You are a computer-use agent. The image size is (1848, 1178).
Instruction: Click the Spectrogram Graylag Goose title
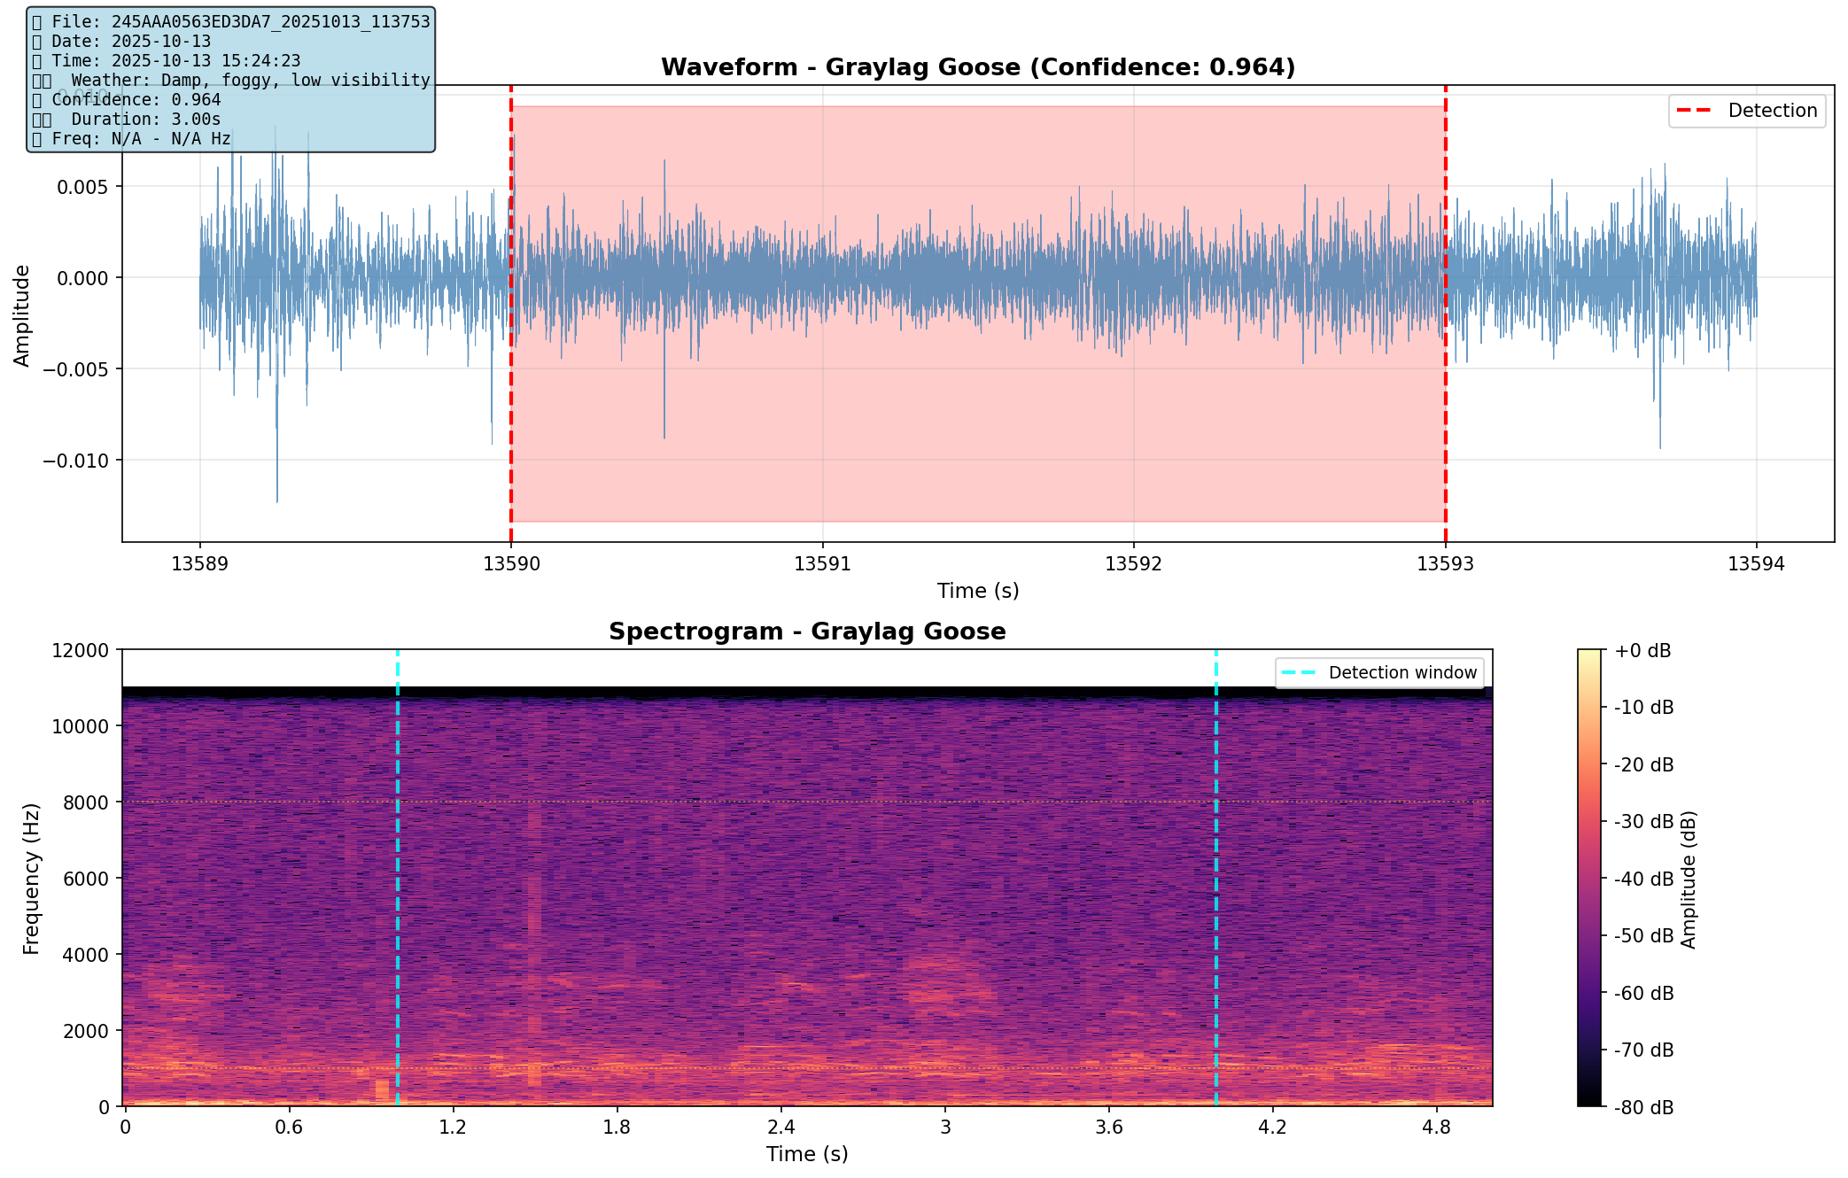click(x=806, y=632)
